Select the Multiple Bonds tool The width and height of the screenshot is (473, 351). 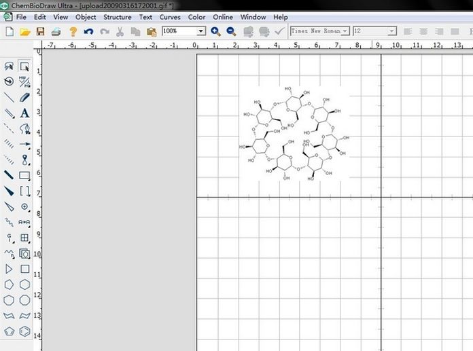(9, 113)
